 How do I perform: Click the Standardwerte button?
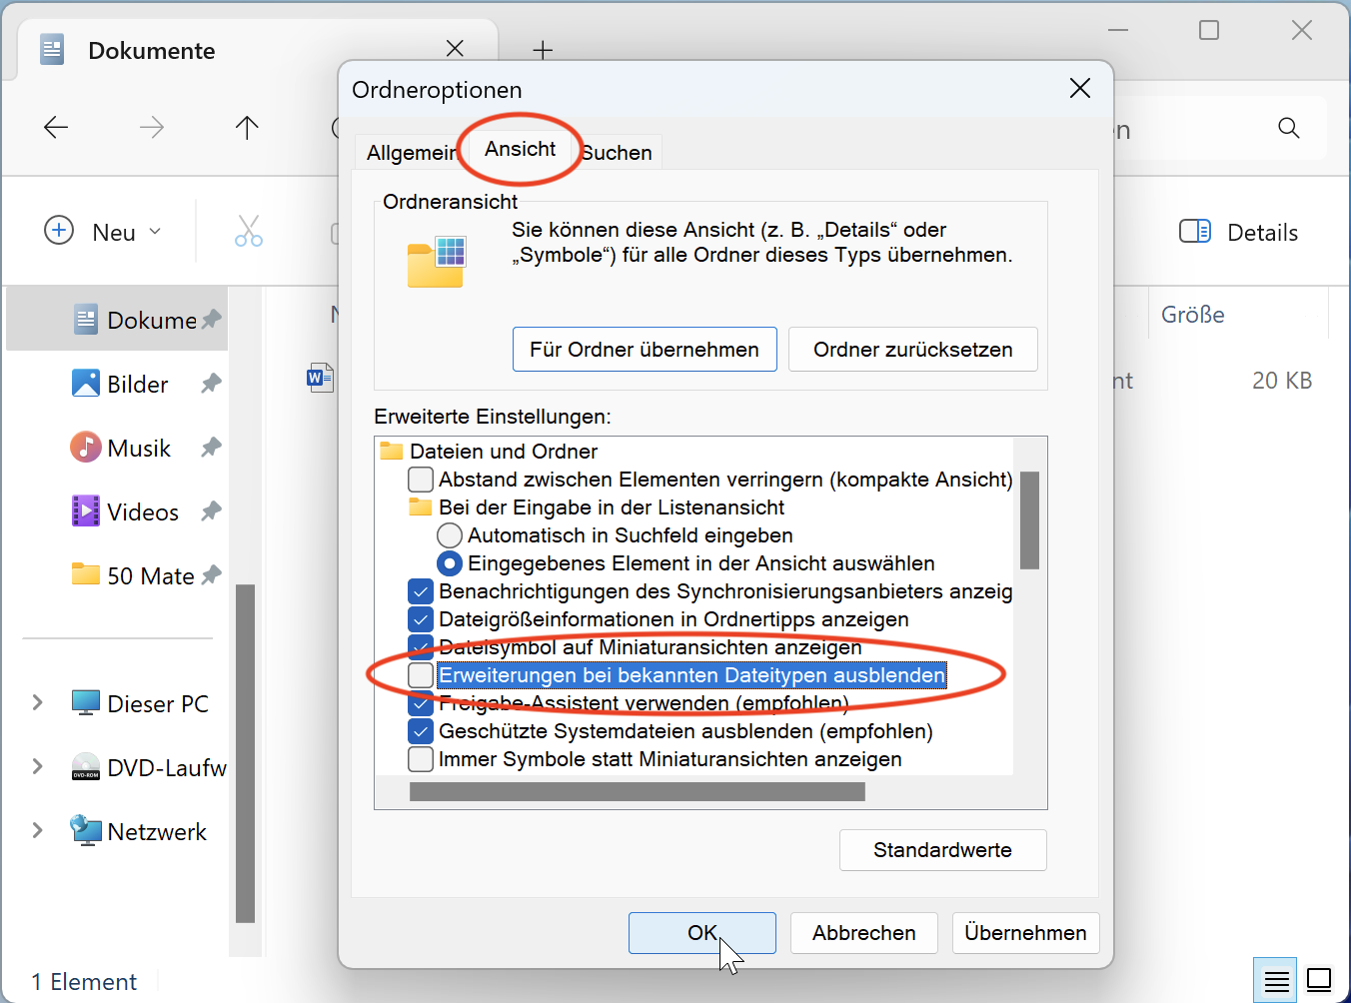click(942, 850)
